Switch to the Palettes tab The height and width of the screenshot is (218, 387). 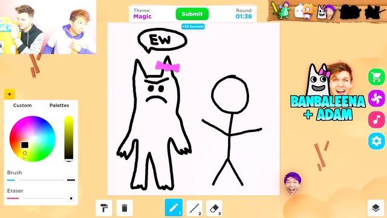click(x=59, y=105)
